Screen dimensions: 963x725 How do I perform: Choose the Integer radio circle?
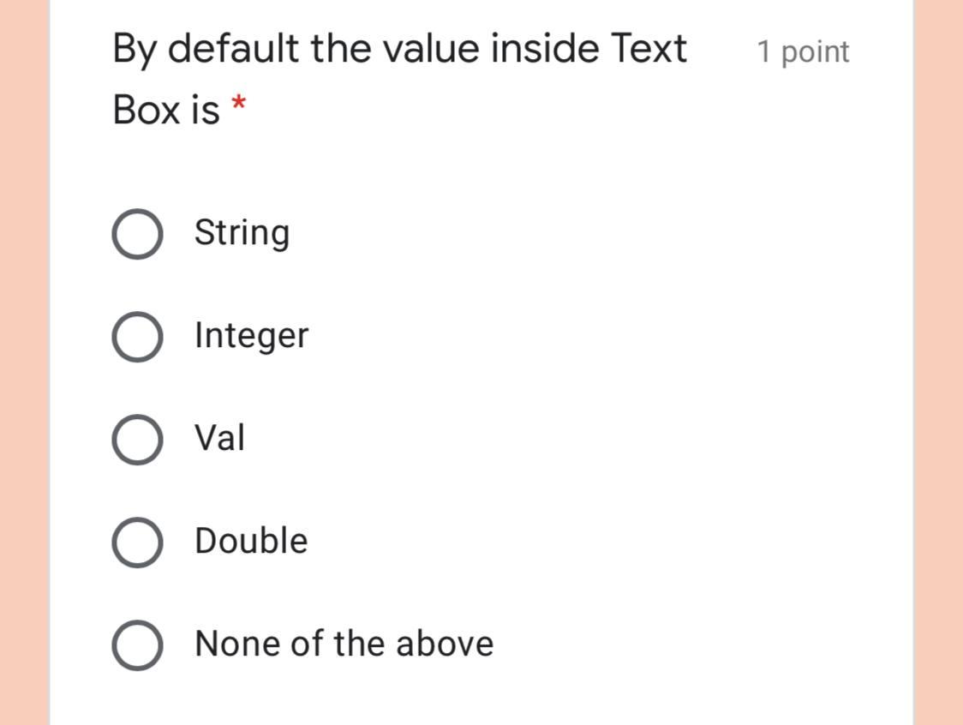(138, 337)
